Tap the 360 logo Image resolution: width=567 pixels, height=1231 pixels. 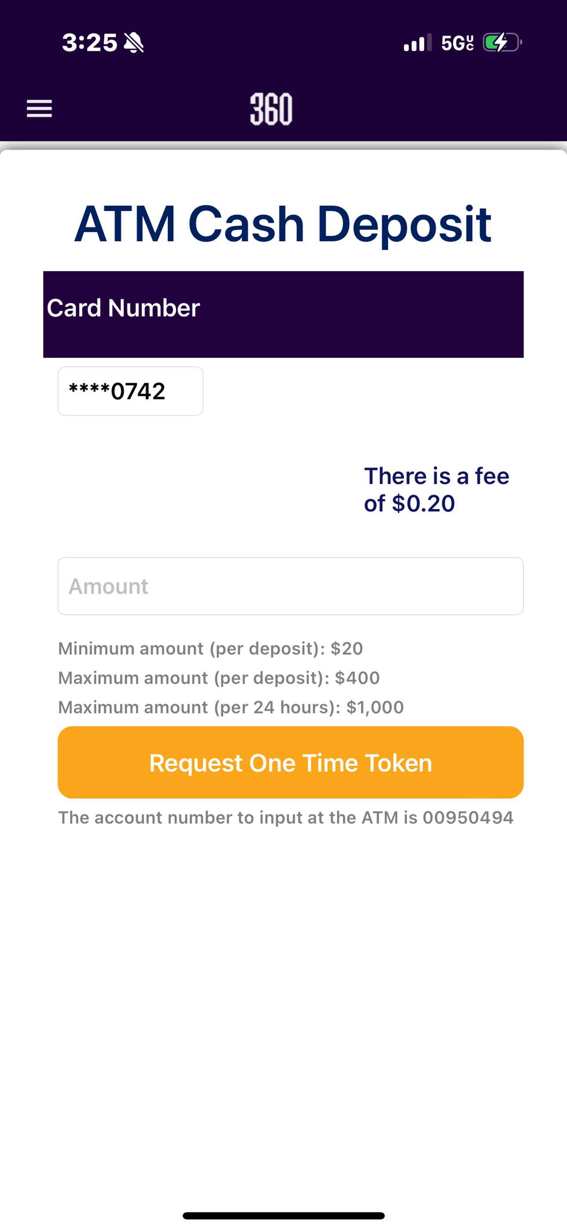coord(271,110)
